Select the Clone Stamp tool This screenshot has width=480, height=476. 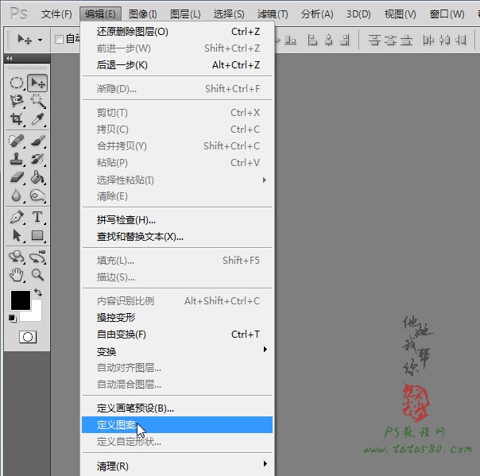[17, 159]
